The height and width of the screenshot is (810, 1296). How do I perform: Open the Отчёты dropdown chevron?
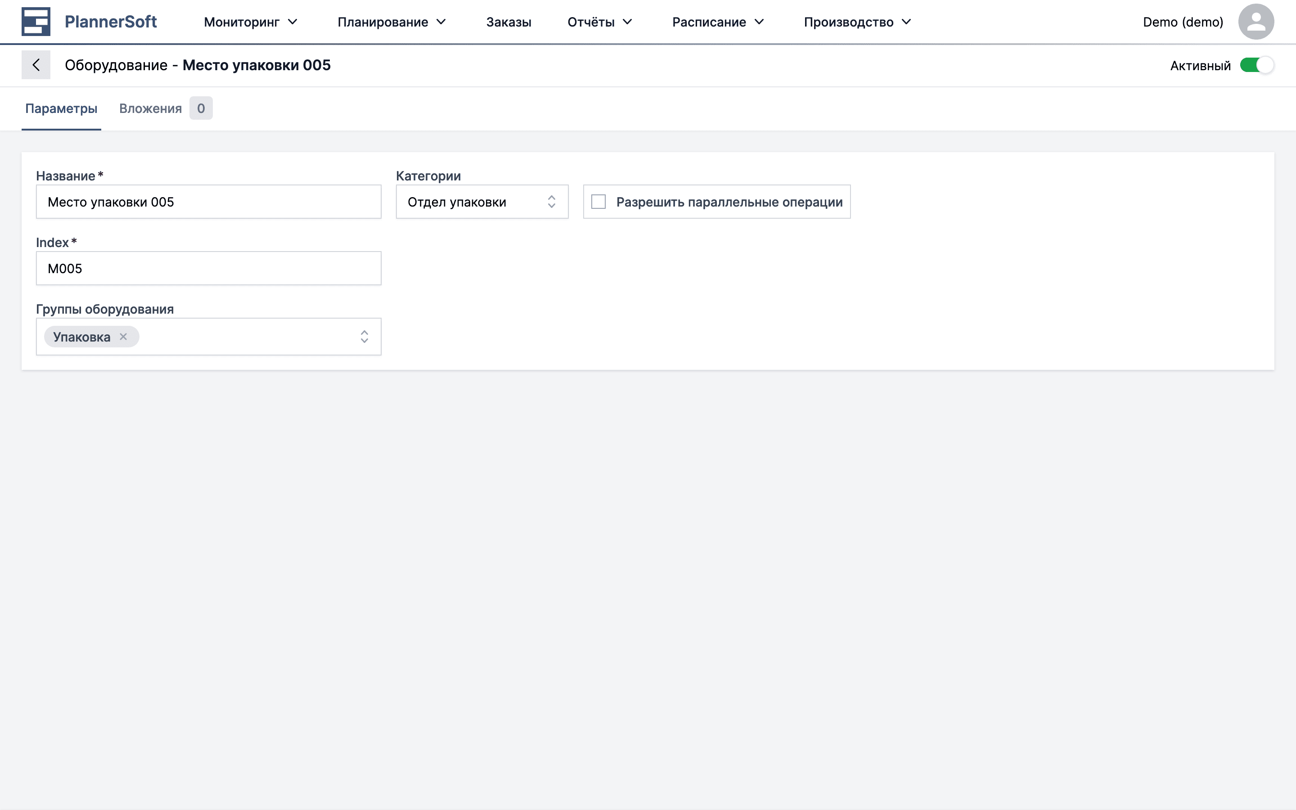pos(628,22)
